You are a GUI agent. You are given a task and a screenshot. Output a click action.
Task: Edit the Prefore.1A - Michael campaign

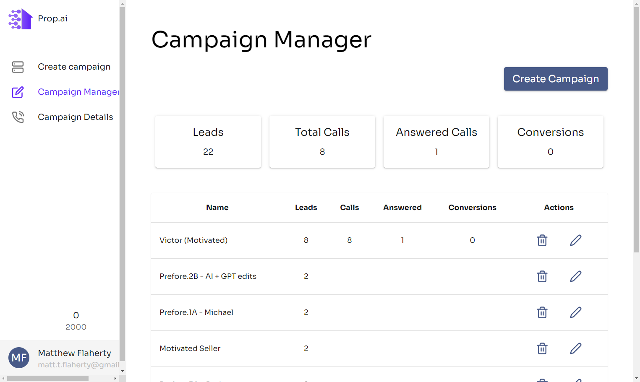click(x=576, y=312)
